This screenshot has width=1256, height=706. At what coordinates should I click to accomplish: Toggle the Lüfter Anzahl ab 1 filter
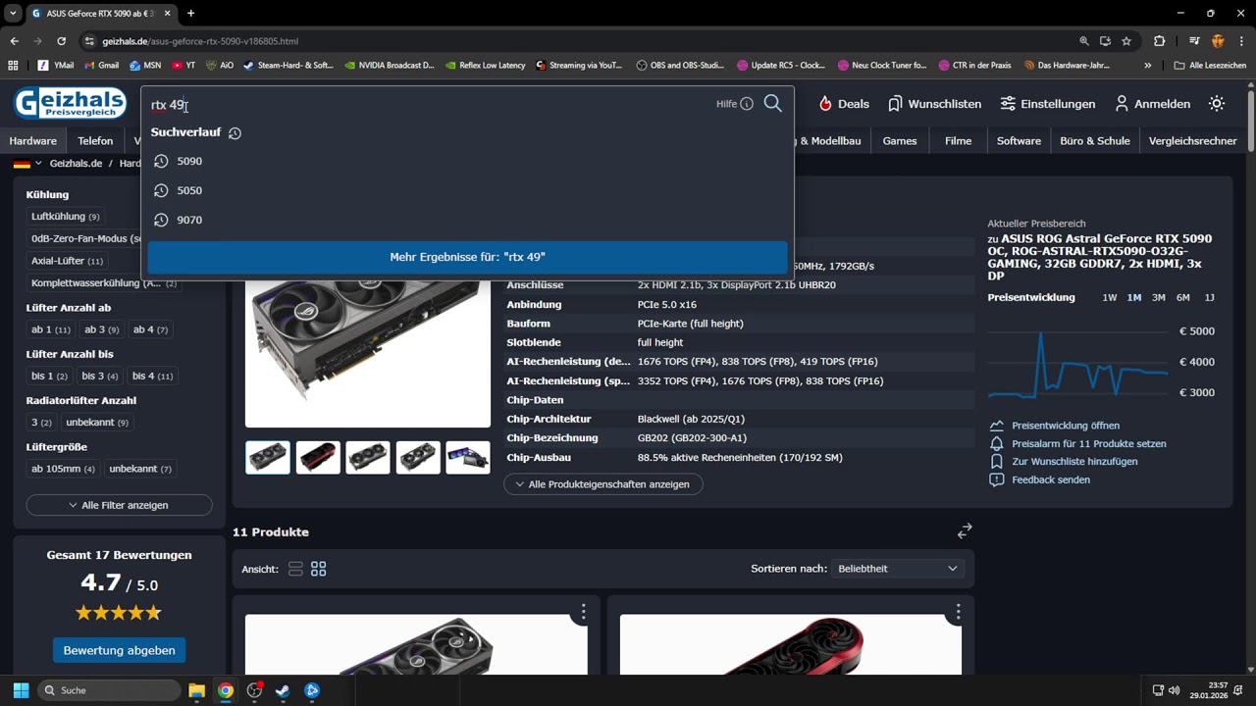pos(51,329)
